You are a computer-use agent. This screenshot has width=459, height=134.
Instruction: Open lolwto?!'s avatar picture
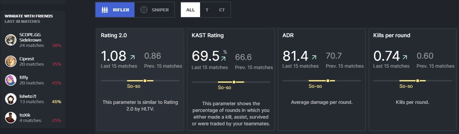tap(11, 99)
